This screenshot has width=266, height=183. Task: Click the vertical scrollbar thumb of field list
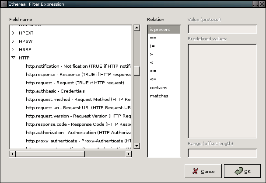click(137, 71)
